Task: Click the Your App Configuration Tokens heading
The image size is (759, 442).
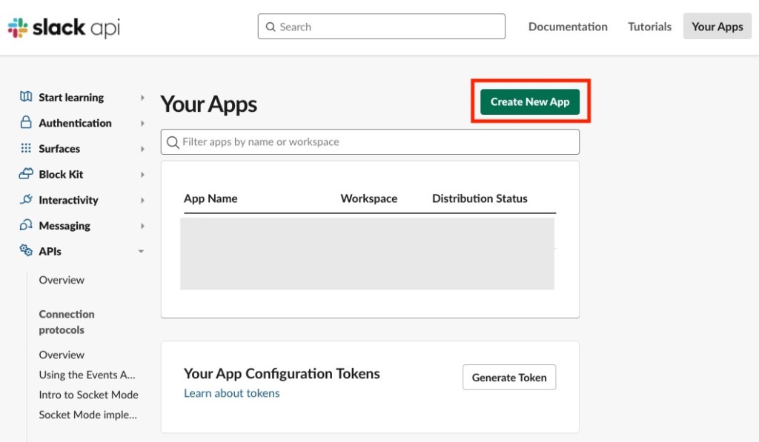Action: coord(282,374)
